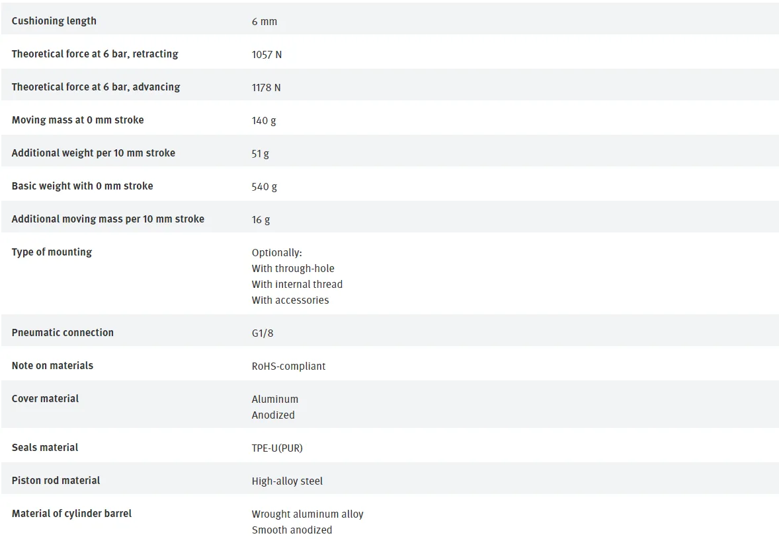Click the High-alloy steel piston rod value
This screenshot has width=779, height=556.
286,481
